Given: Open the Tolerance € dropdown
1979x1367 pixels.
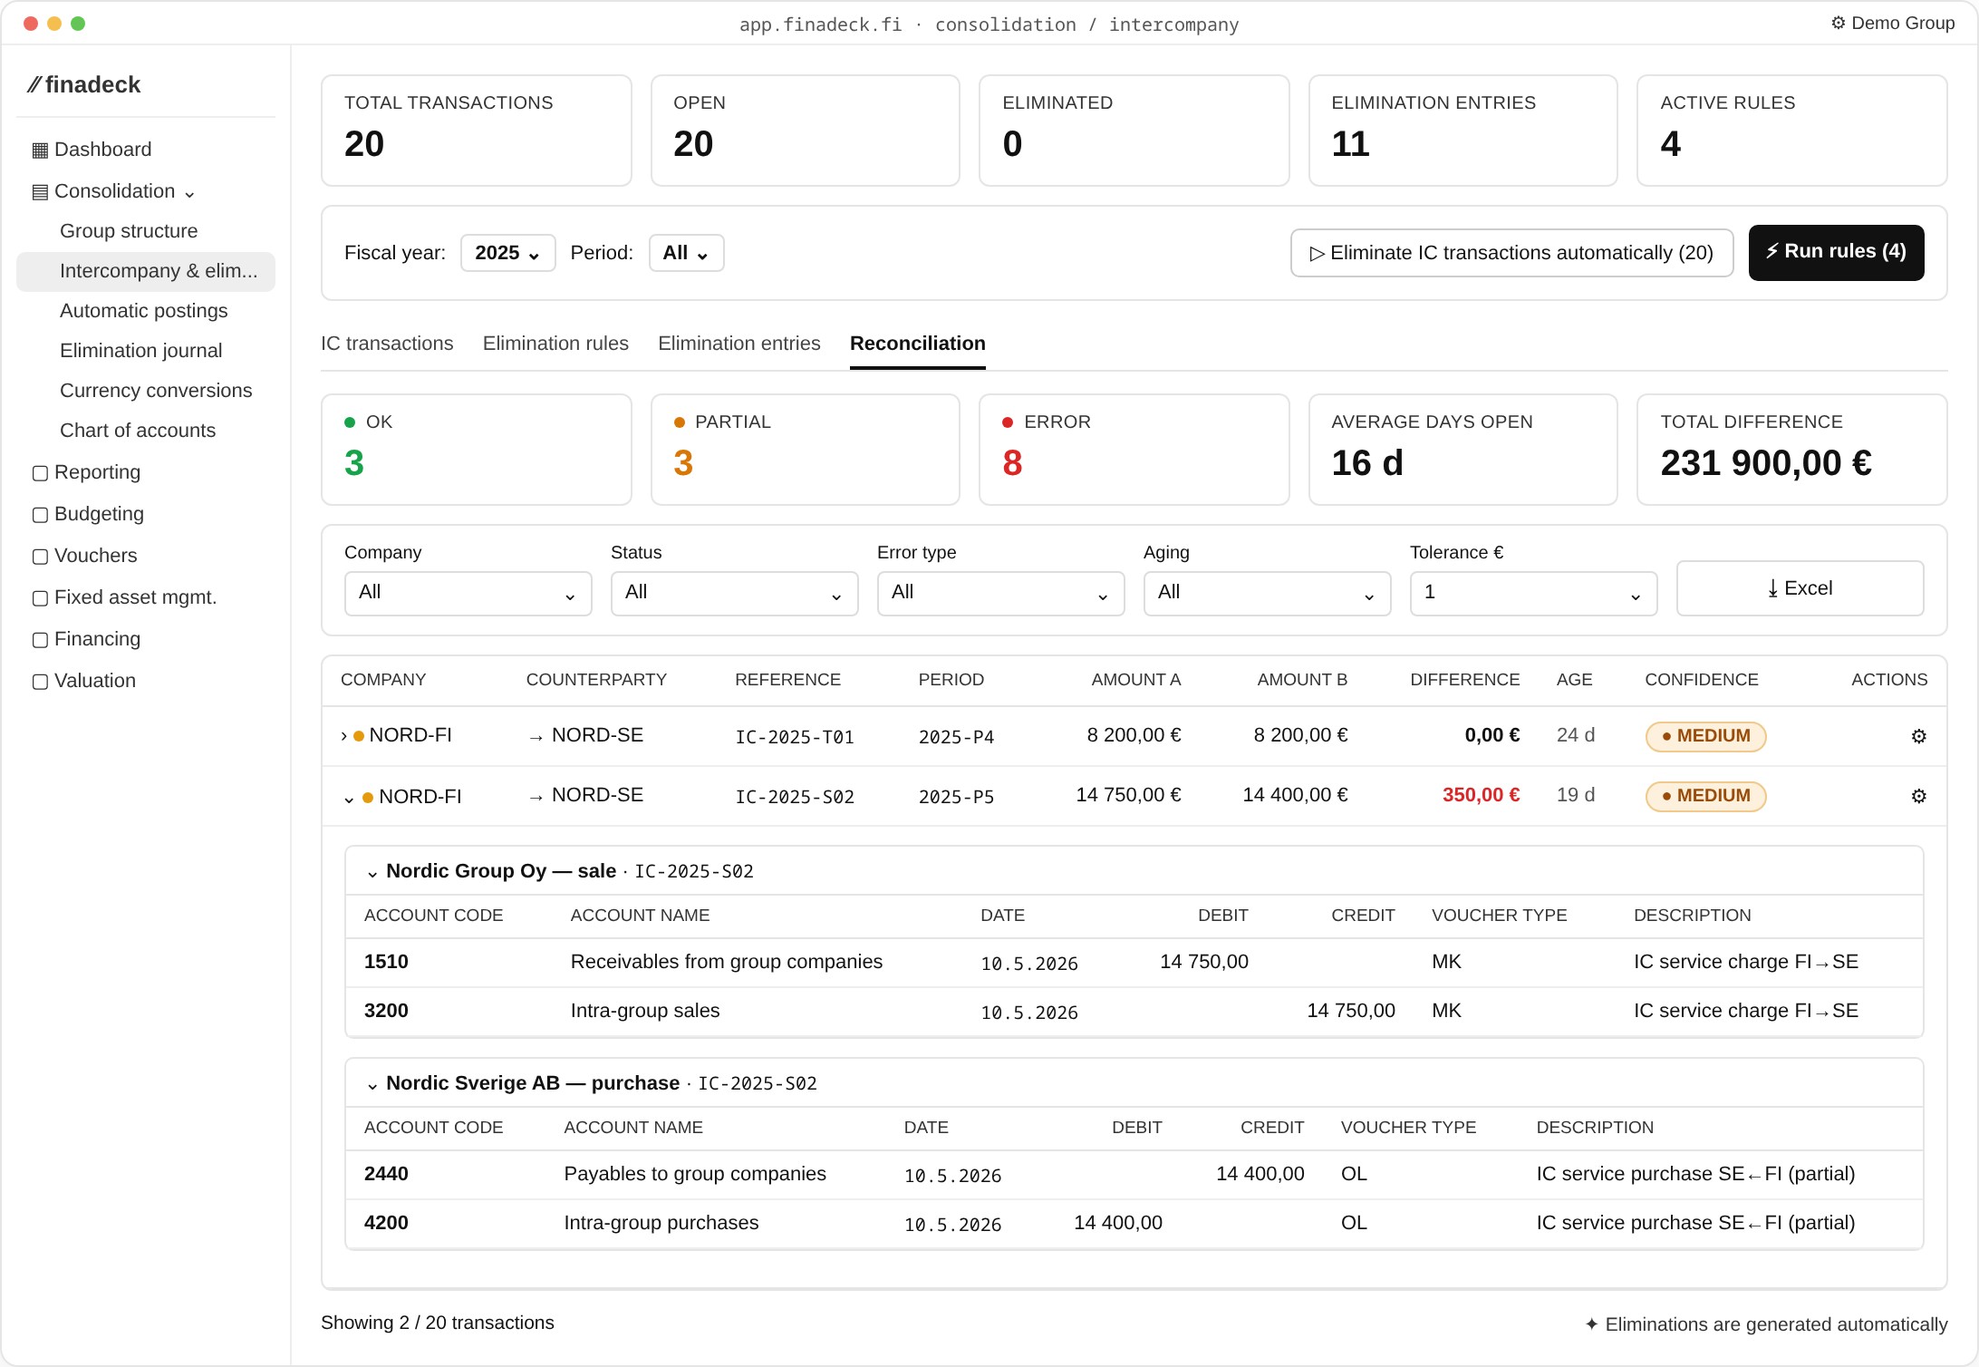Looking at the screenshot, I should tap(1533, 593).
